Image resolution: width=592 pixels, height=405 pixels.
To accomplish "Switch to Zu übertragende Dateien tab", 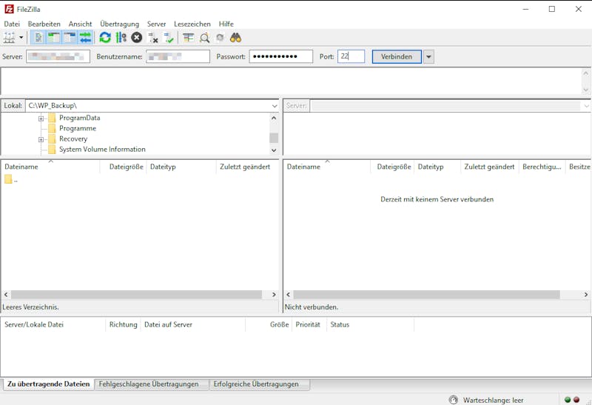I will point(49,384).
